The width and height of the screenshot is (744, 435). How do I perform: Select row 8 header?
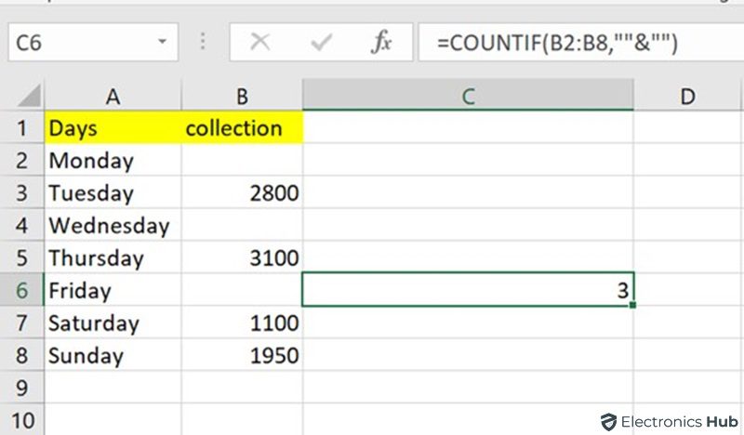pyautogui.click(x=21, y=355)
